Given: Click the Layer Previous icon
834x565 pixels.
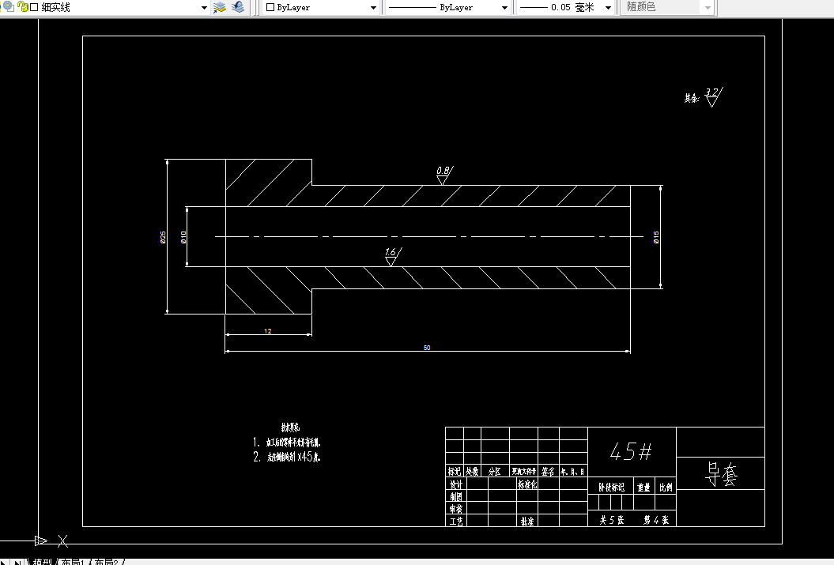Looking at the screenshot, I should [238, 7].
